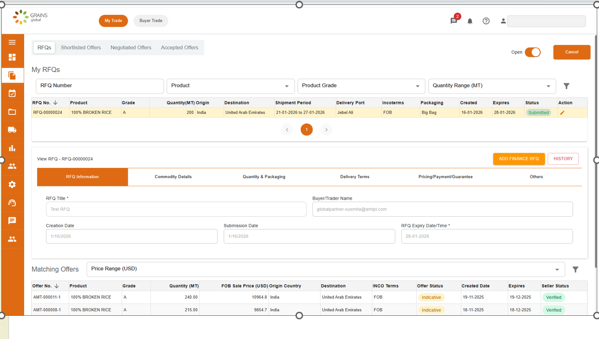This screenshot has width=599, height=339.
Task: Open the Commodity Details tab
Action: point(173,177)
